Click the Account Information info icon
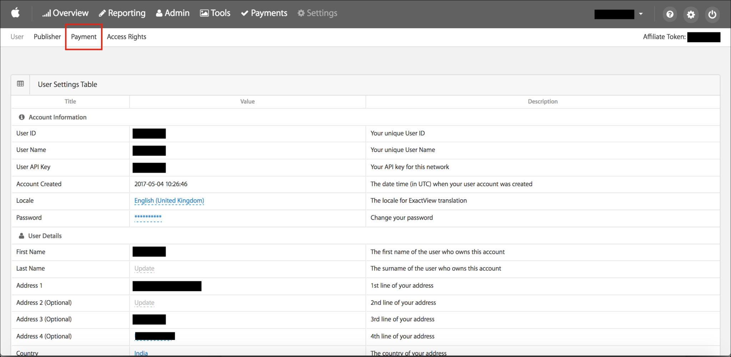 [21, 117]
